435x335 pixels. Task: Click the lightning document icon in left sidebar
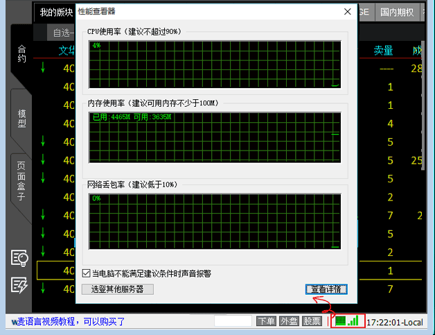(19, 285)
